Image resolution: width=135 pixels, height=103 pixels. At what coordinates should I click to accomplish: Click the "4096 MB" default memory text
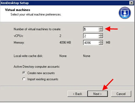click(x=65, y=43)
